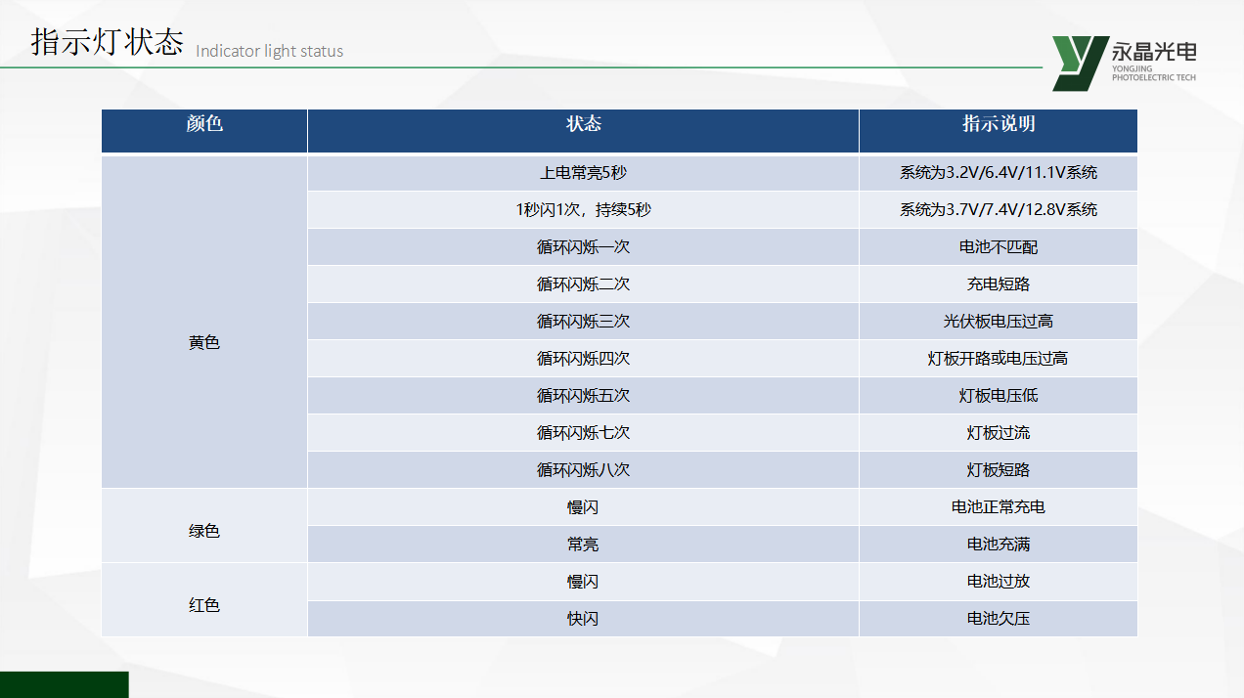Click the 状态 column header
This screenshot has height=698, width=1244.
coord(583,131)
